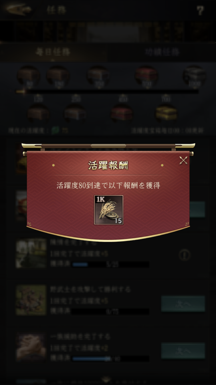Tap the red chest in the bottom row

[122, 113]
